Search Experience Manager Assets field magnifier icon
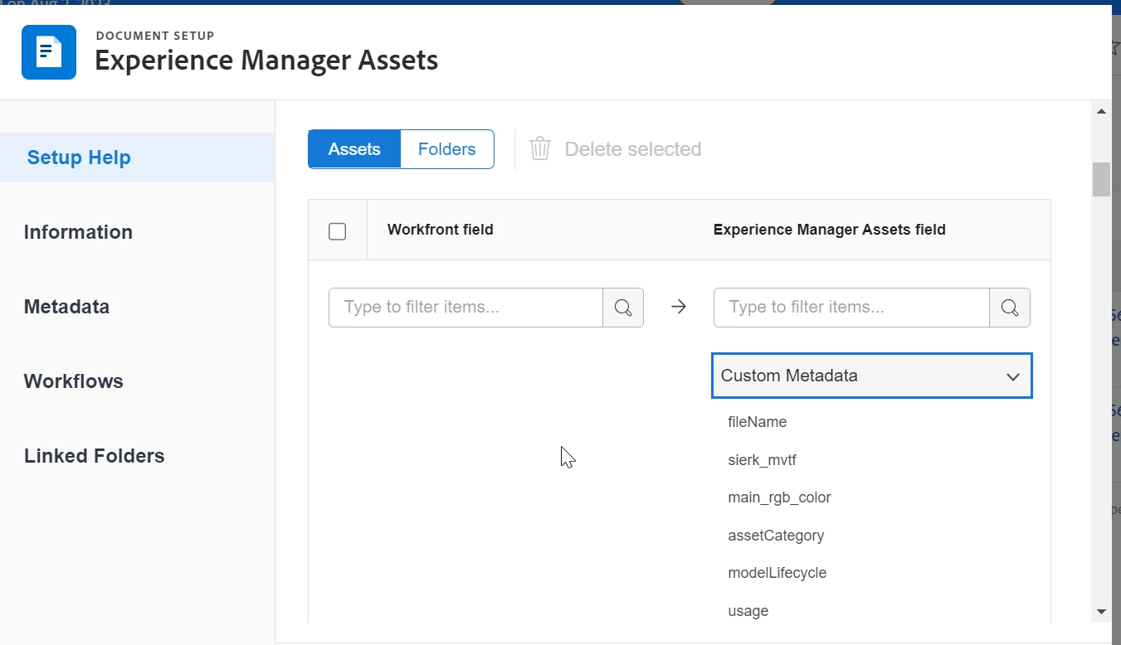1121x645 pixels. tap(1010, 308)
